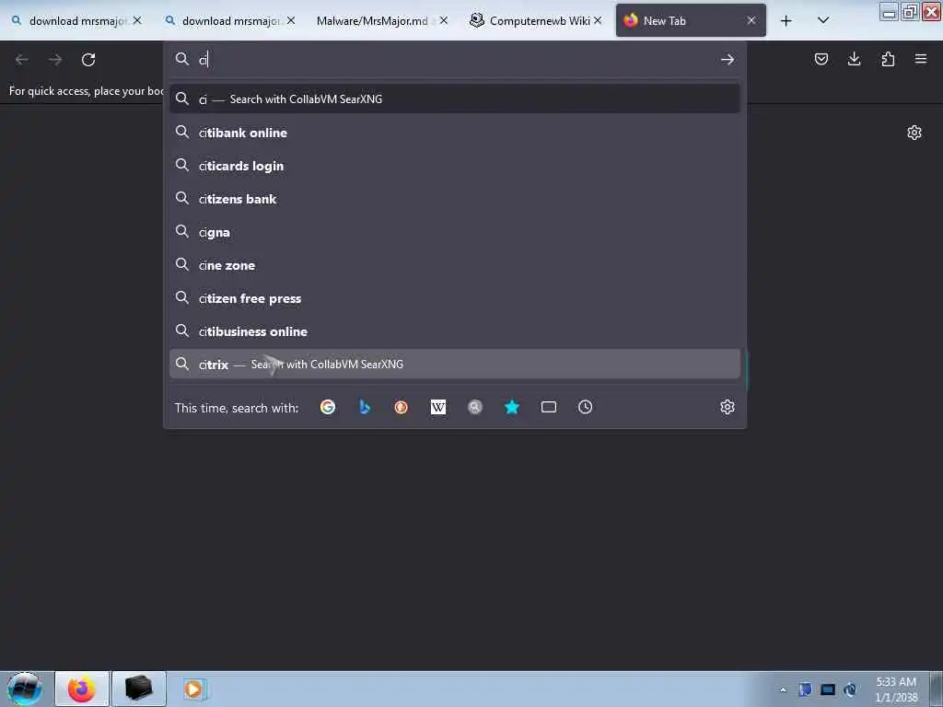Search in history clock icon
The image size is (943, 707).
(585, 407)
